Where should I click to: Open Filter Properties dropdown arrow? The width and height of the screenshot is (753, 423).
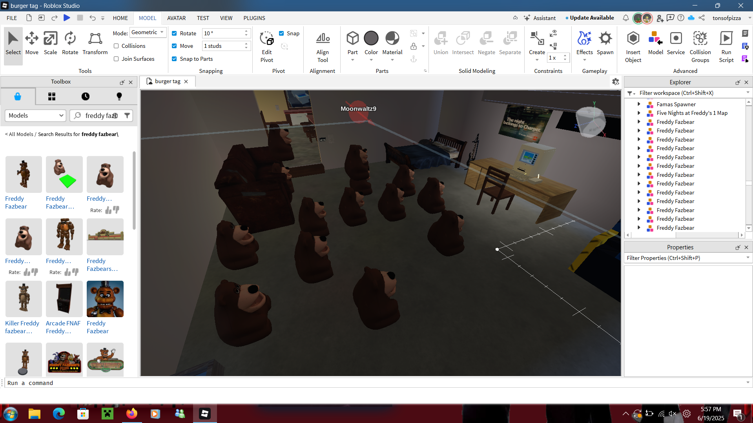click(x=748, y=258)
